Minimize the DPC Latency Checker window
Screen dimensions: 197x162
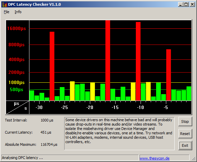tap(180, 4)
